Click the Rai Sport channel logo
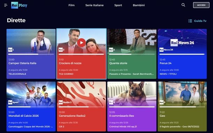213x133 pixels. click(x=13, y=102)
